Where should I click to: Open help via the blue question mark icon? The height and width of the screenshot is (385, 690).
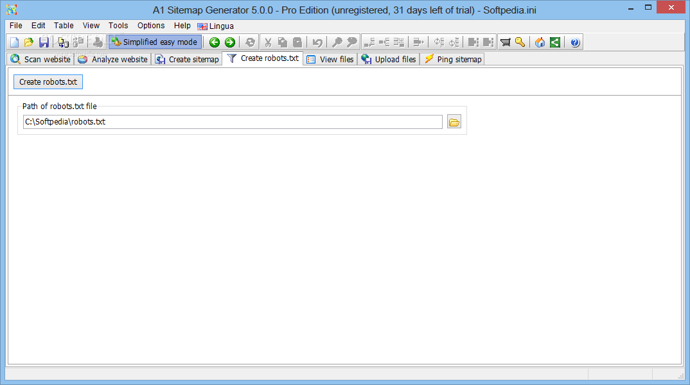coord(575,42)
